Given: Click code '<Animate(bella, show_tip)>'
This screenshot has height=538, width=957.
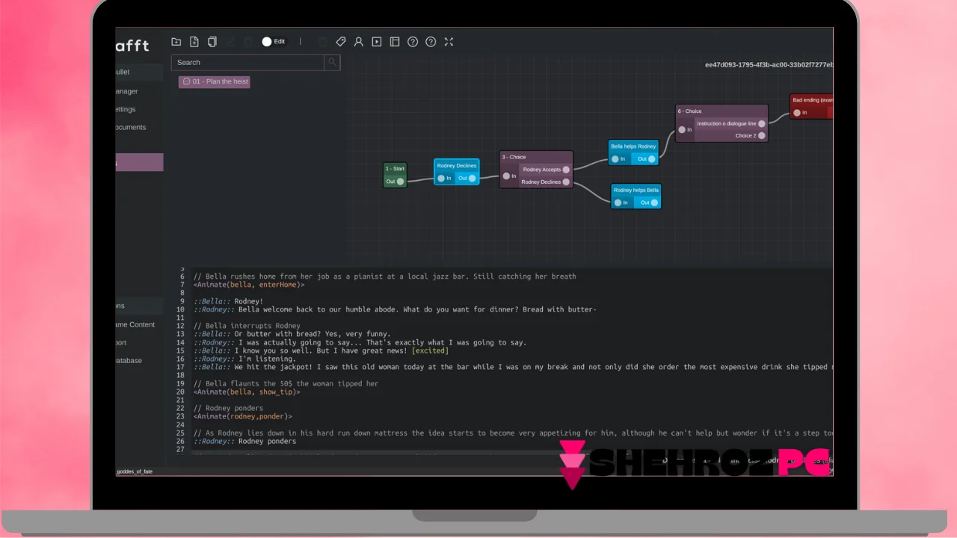Looking at the screenshot, I should click(247, 392).
